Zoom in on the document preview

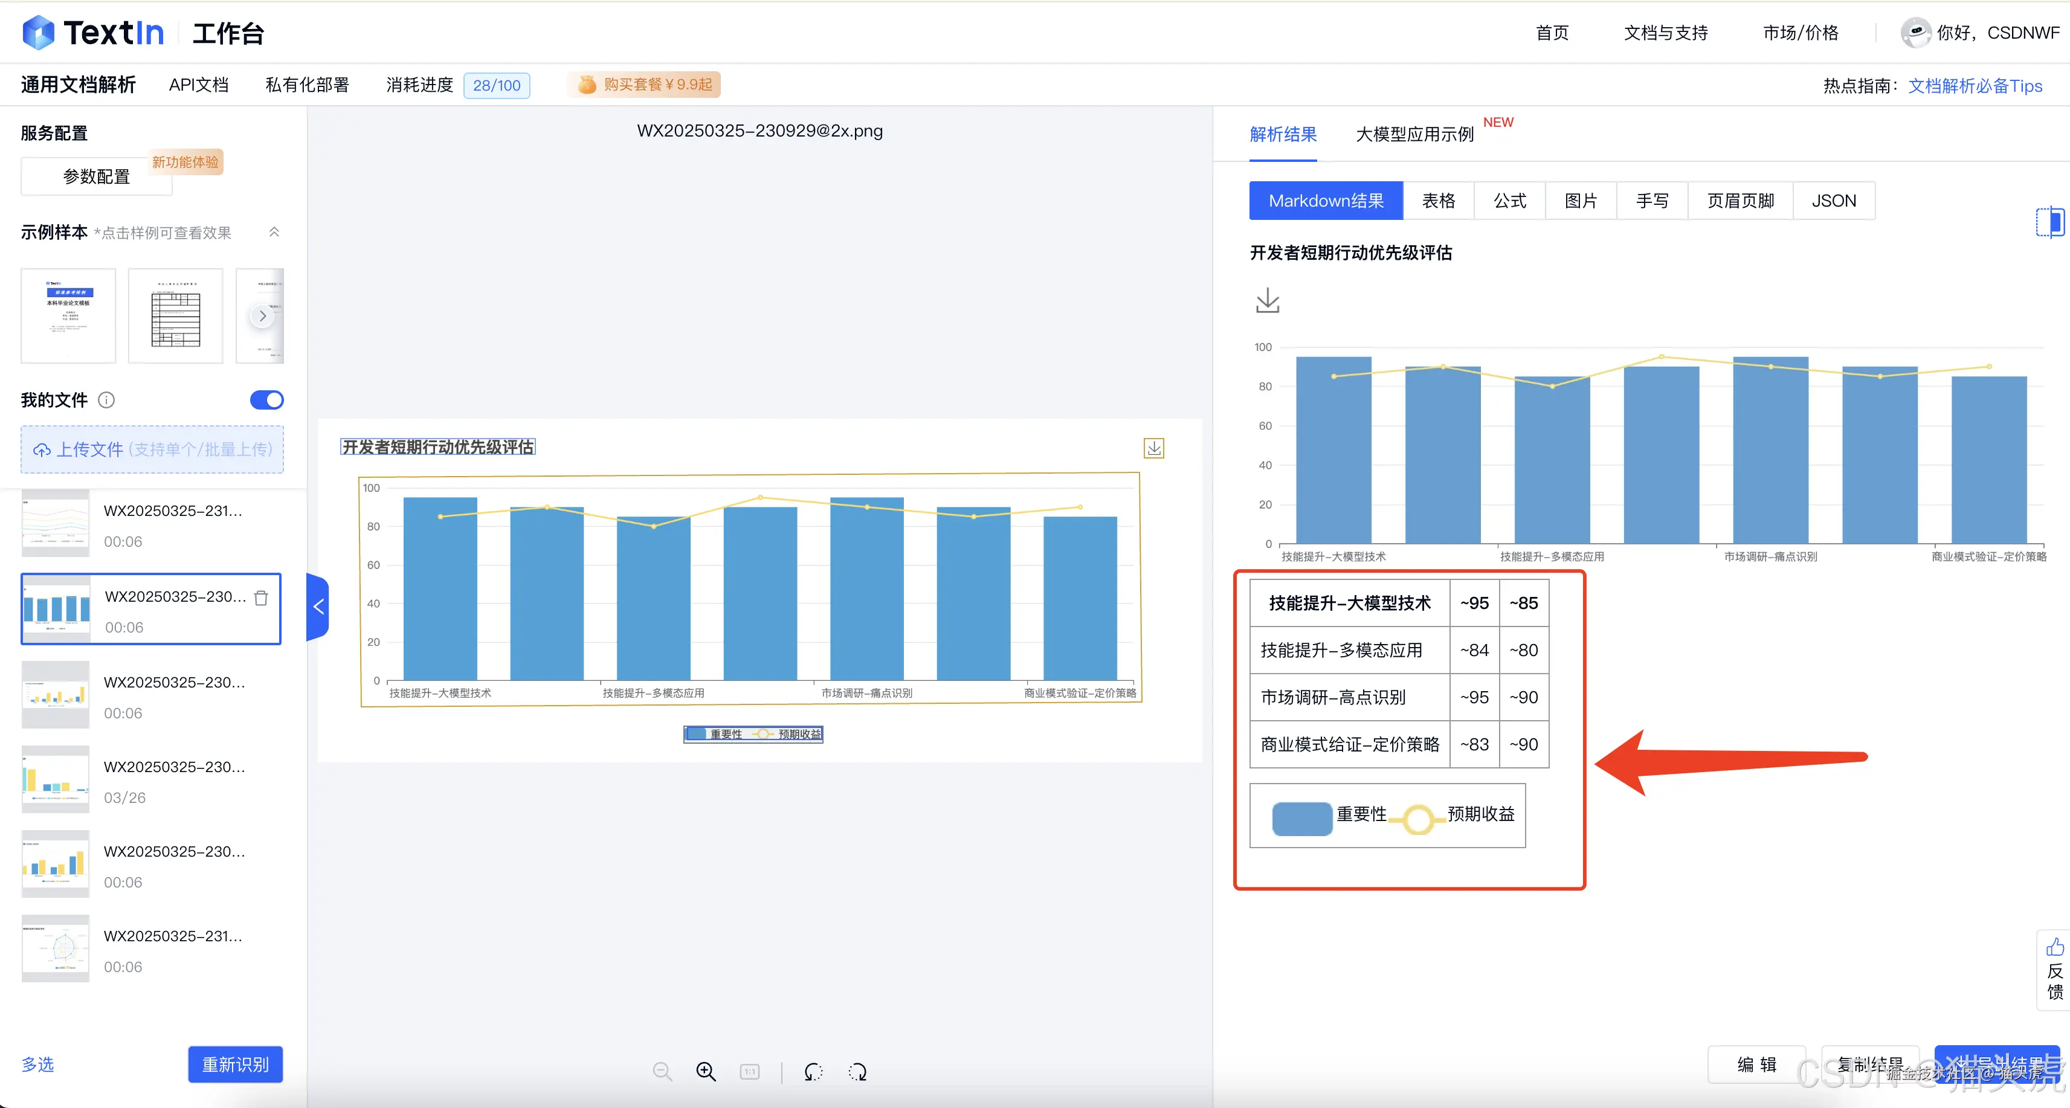tap(706, 1071)
